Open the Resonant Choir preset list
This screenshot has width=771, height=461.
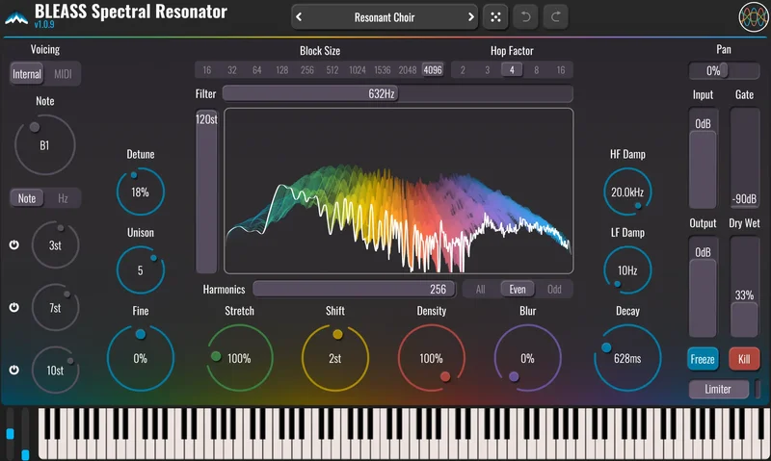tap(385, 17)
